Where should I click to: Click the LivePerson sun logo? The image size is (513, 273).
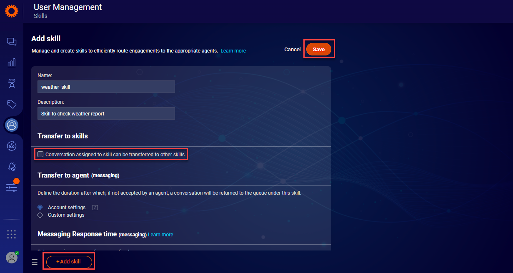[x=12, y=10]
